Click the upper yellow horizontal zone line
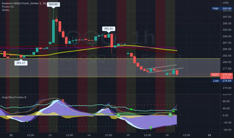The height and width of the screenshot is (138, 234). 110,58
